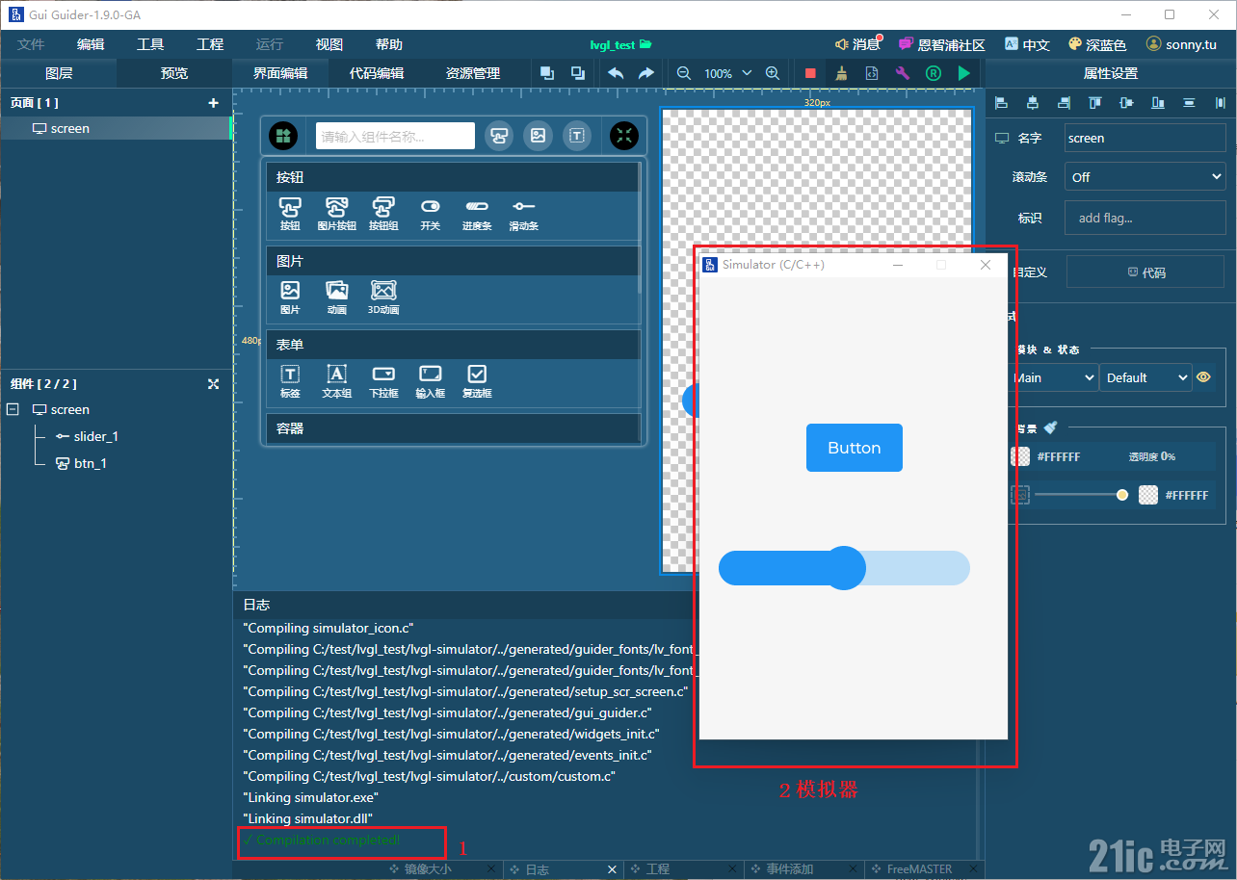
Task: Add the 图片 image widget
Action: tap(290, 298)
